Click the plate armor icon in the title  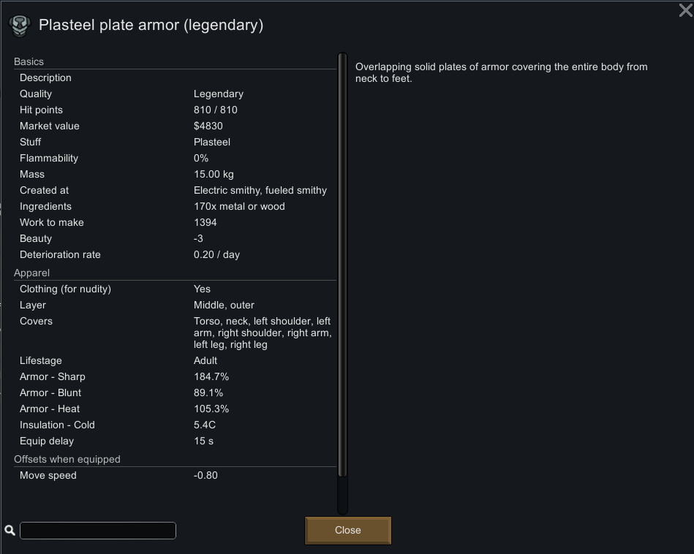(x=20, y=26)
